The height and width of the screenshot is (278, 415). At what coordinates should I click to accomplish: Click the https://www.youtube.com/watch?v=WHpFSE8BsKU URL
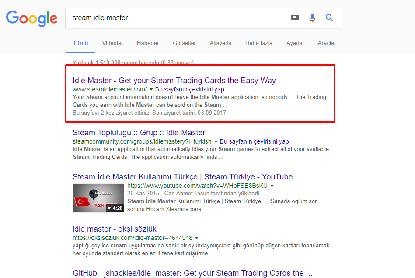tap(198, 186)
